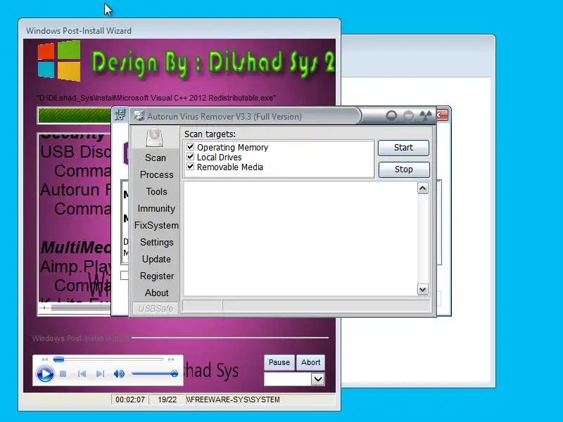Tick the checkbox in the window behind Autorun
Viewport: 563px width, 422px height.
point(125,275)
